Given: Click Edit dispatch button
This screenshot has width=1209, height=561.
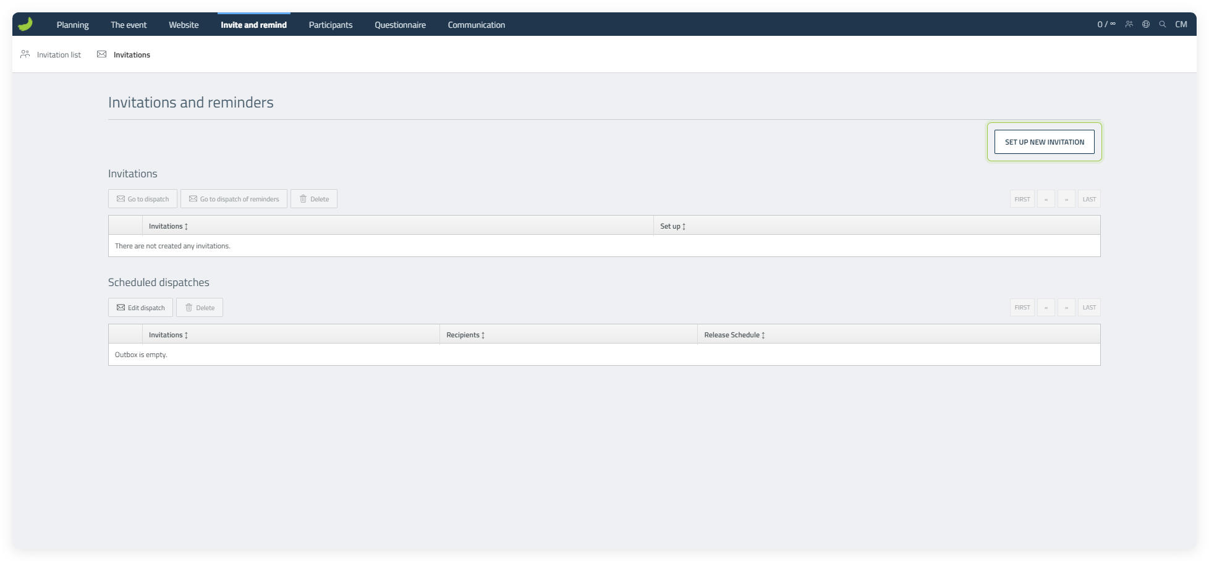Looking at the screenshot, I should pyautogui.click(x=140, y=308).
